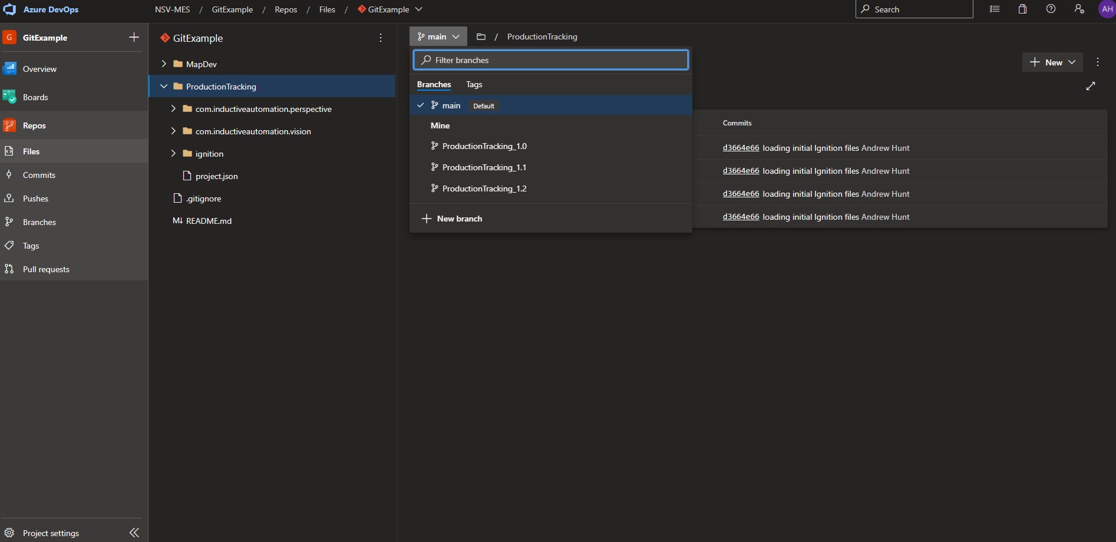Go to NSV-MES in the breadcrumb
Image resolution: width=1116 pixels, height=542 pixels.
(x=173, y=9)
